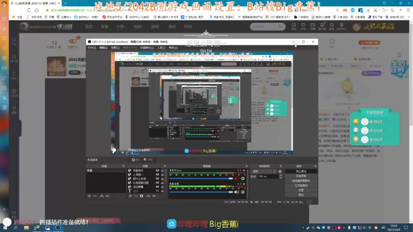The height and width of the screenshot is (232, 413).
Task: Click the 麦克风/Aux volume slider
Action: [x=201, y=178]
